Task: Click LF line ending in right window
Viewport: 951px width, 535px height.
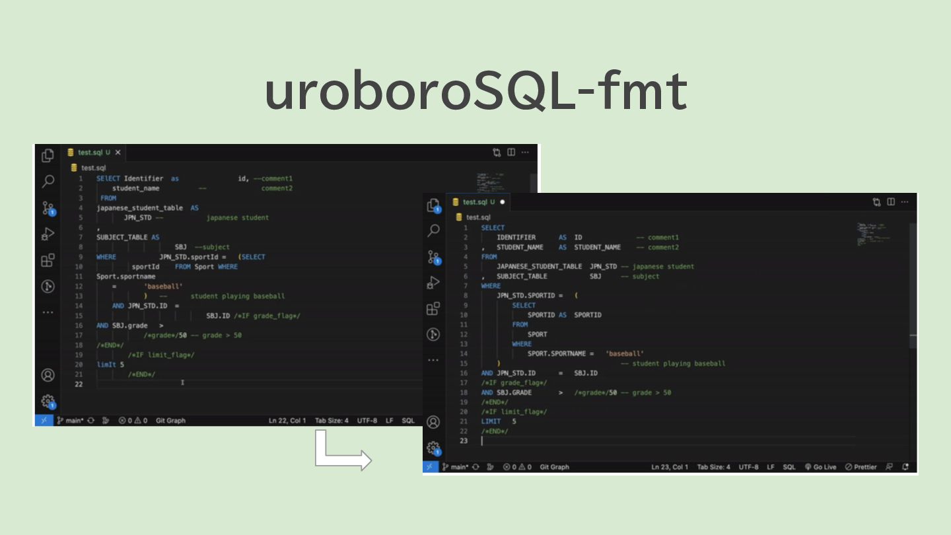Action: coord(771,467)
